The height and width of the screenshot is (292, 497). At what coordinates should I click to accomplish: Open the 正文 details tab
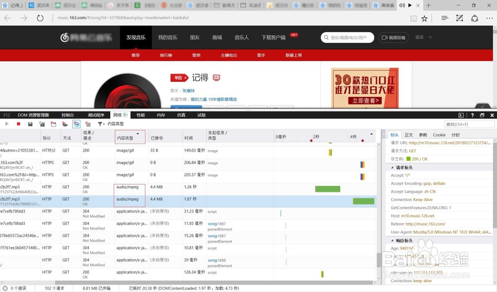409,135
